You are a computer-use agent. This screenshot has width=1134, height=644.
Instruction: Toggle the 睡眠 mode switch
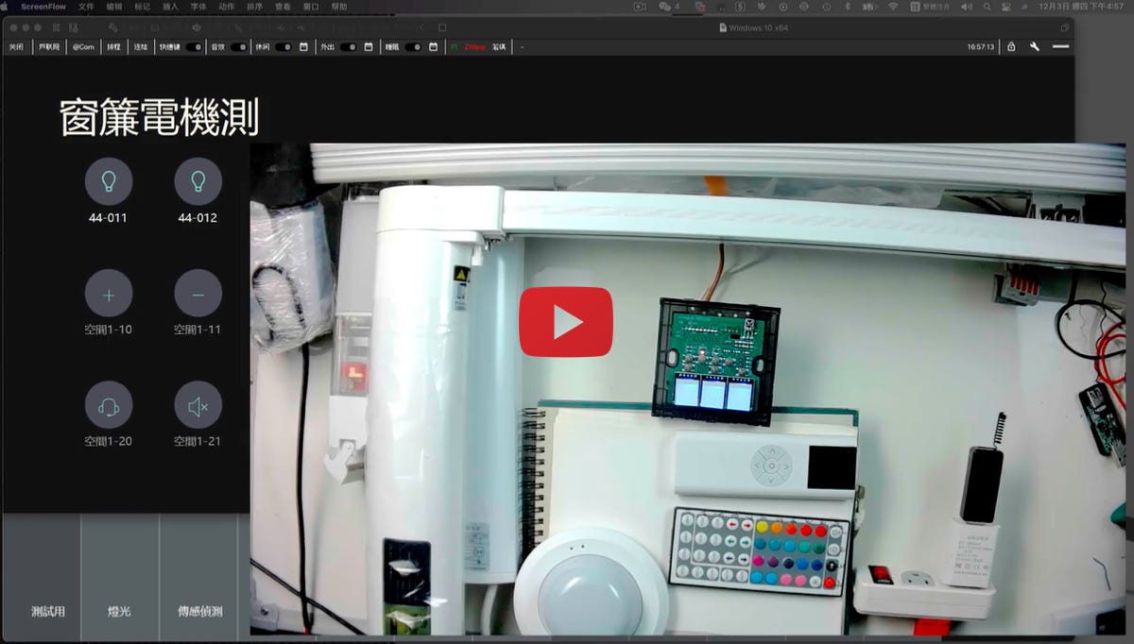tap(413, 46)
